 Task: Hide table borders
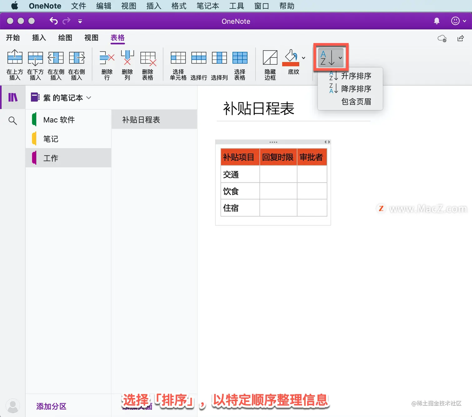point(270,65)
